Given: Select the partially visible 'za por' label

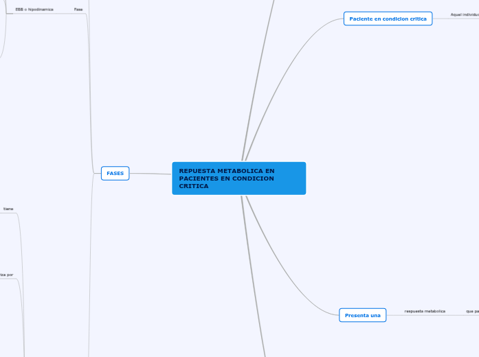Looking at the screenshot, I should [x=6, y=275].
